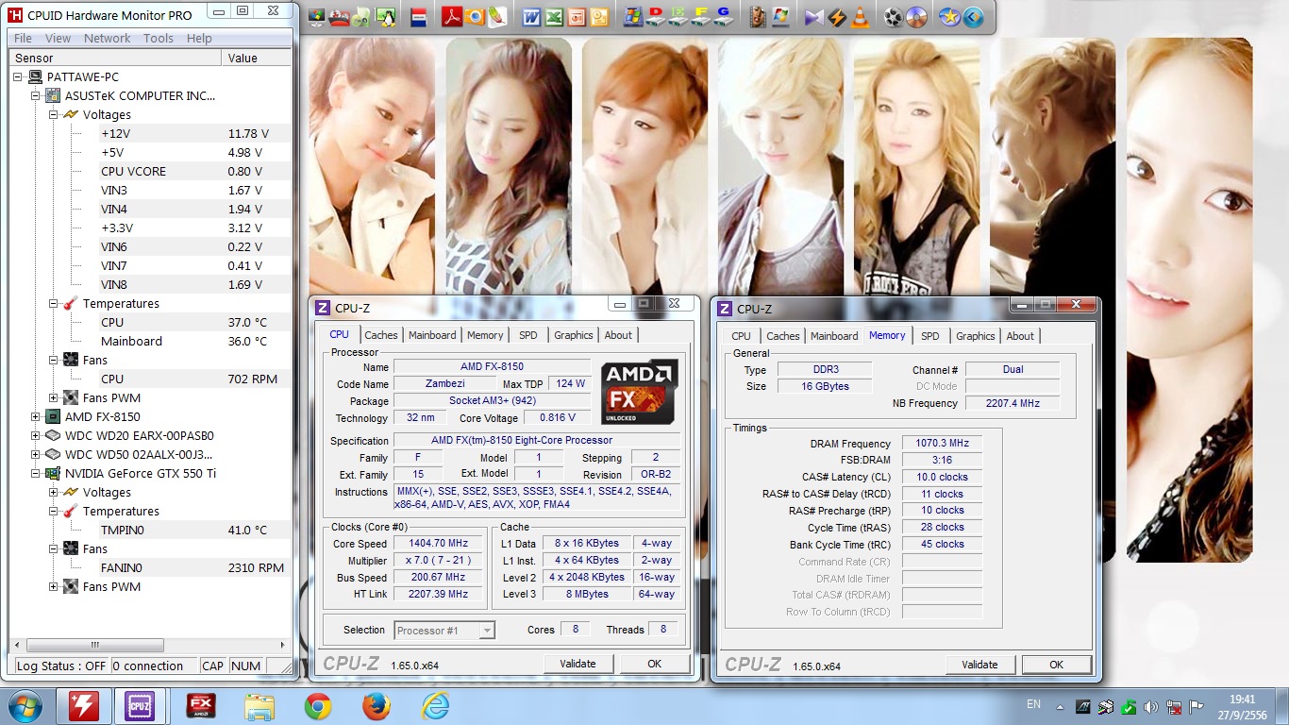This screenshot has width=1289, height=725.
Task: Open the Windows Start menu
Action: pos(25,706)
